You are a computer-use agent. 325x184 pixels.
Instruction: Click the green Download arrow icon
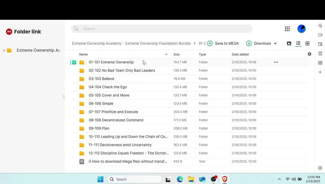[249, 43]
